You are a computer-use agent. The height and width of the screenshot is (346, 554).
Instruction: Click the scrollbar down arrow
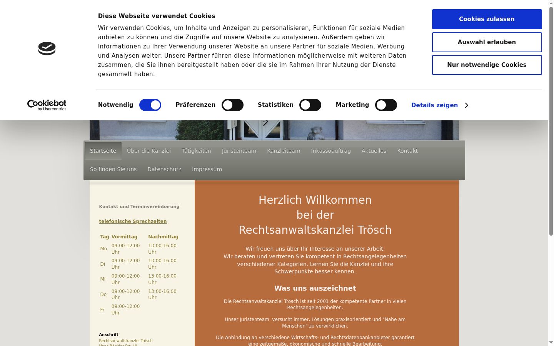(x=551, y=343)
